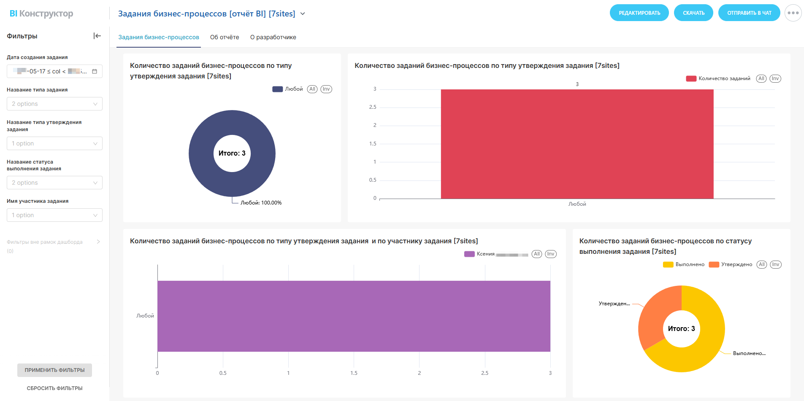Click Inv legend button in red bar chart
Image resolution: width=804 pixels, height=401 pixels.
click(775, 78)
